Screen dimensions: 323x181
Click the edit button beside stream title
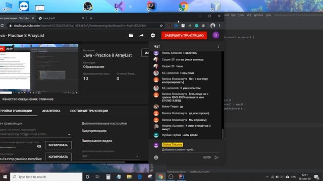pos(145,53)
